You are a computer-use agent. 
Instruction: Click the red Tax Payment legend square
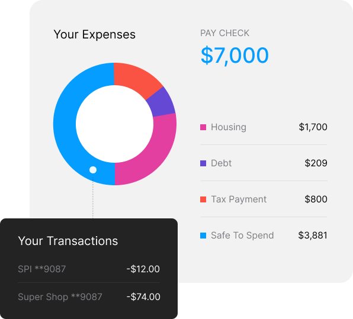pyautogui.click(x=203, y=199)
